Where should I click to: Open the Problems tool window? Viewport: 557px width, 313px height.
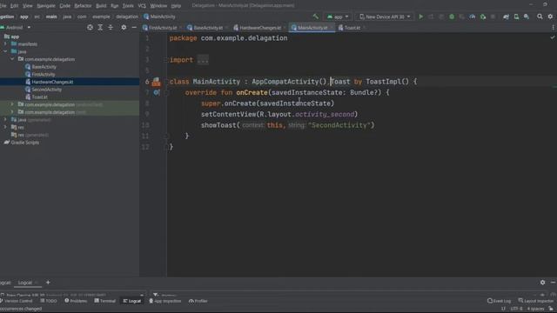click(76, 301)
